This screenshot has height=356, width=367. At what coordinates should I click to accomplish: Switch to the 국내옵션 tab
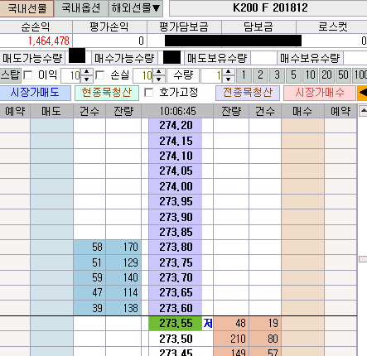81,8
